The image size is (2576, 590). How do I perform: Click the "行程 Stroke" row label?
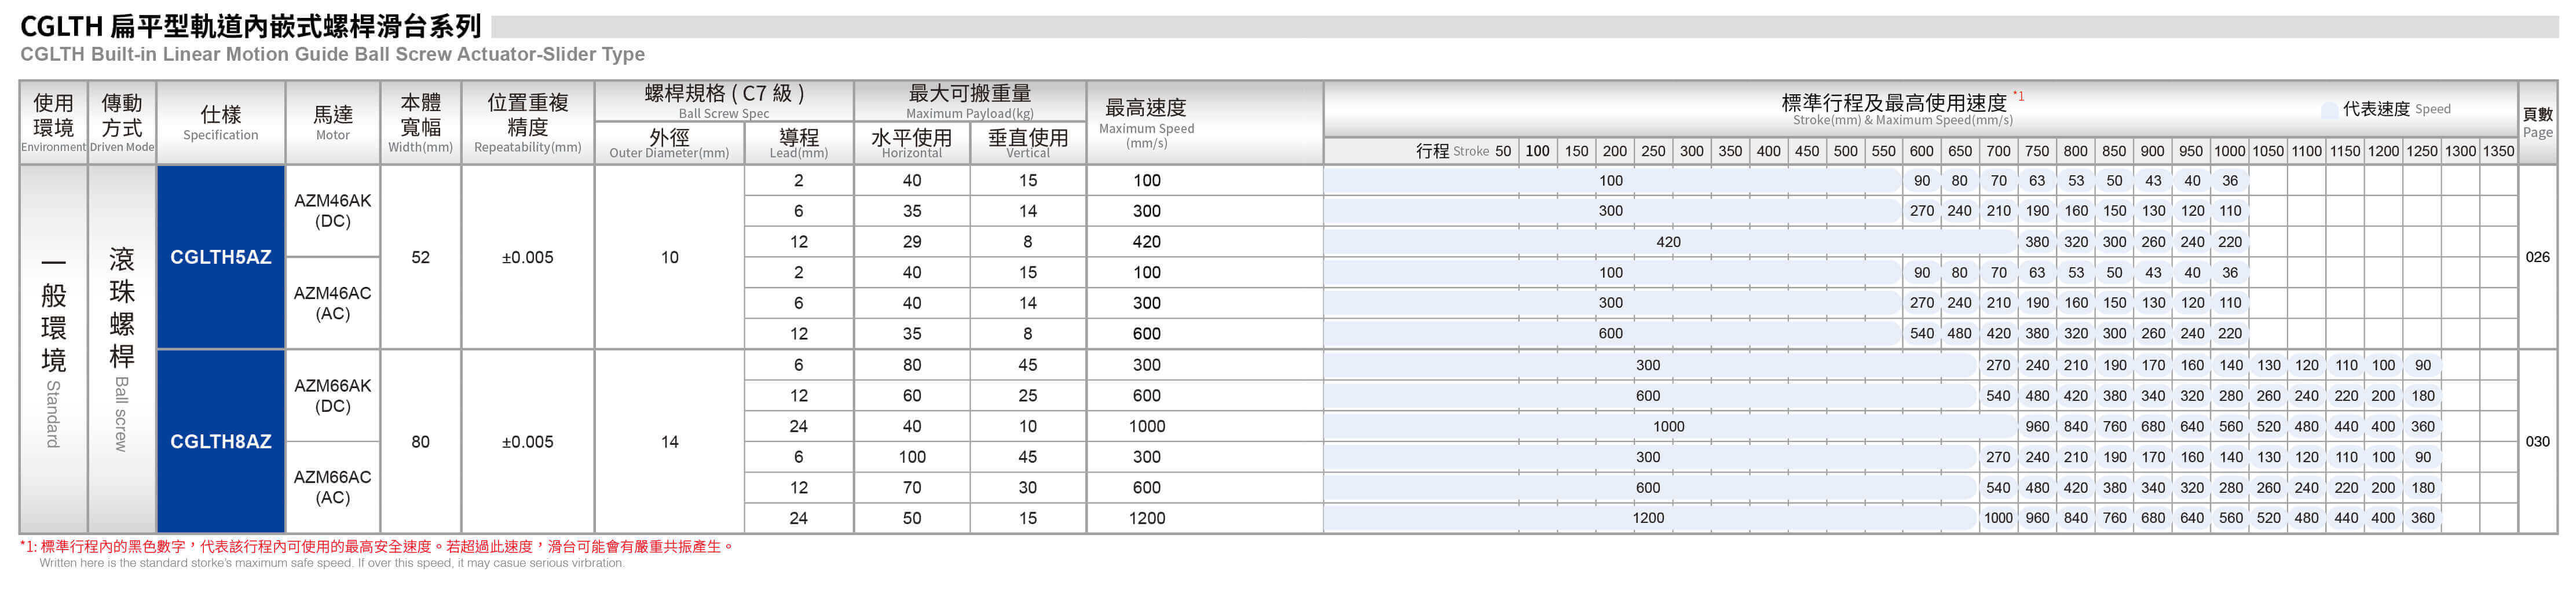click(x=1452, y=151)
